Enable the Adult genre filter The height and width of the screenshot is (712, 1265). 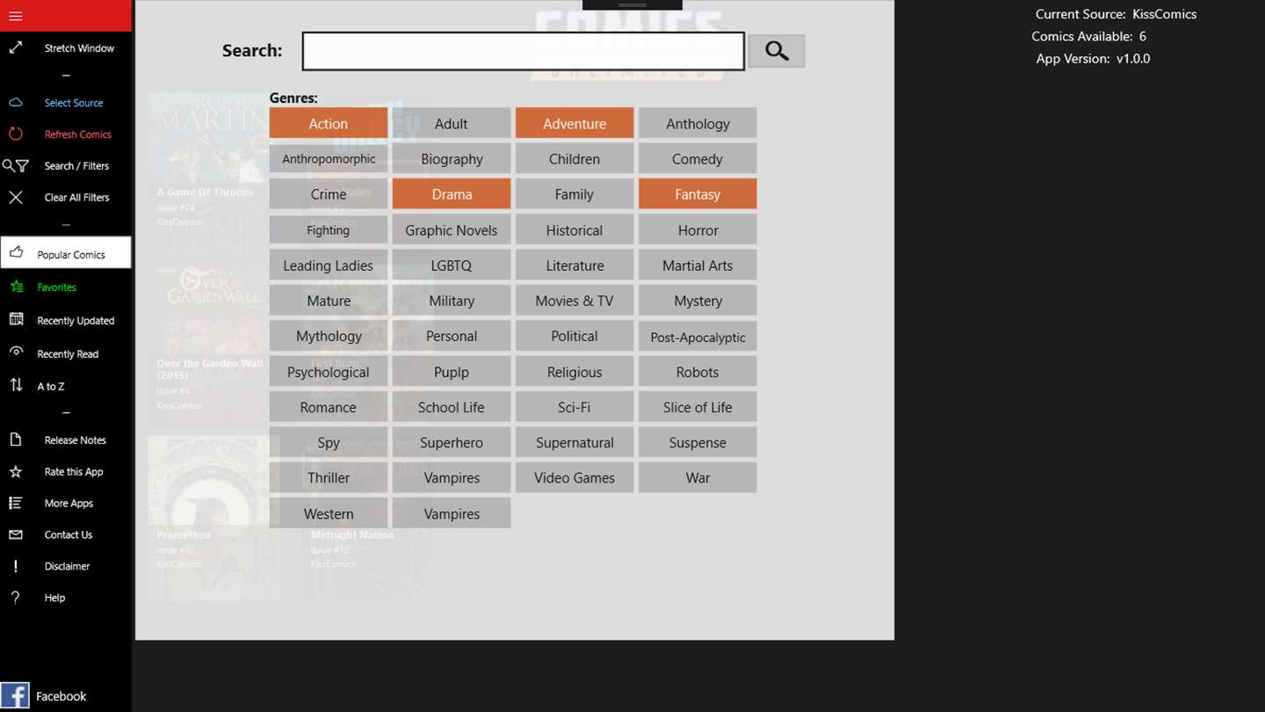pyautogui.click(x=452, y=123)
